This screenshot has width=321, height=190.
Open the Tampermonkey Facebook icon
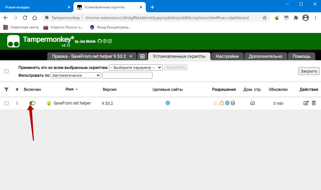click(x=104, y=41)
